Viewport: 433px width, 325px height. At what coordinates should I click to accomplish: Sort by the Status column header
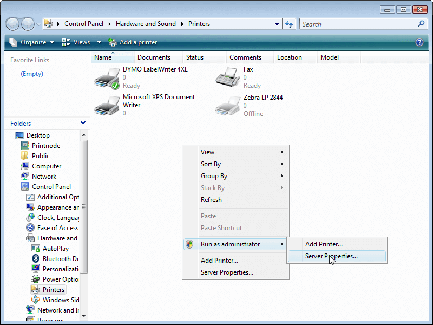click(205, 57)
